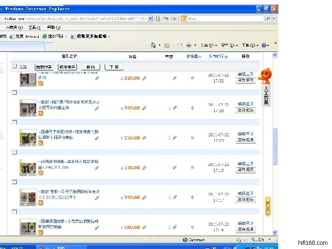The width and height of the screenshot is (332, 249).
Task: Click the refresh page icon beside address bar
Action: click(x=166, y=19)
